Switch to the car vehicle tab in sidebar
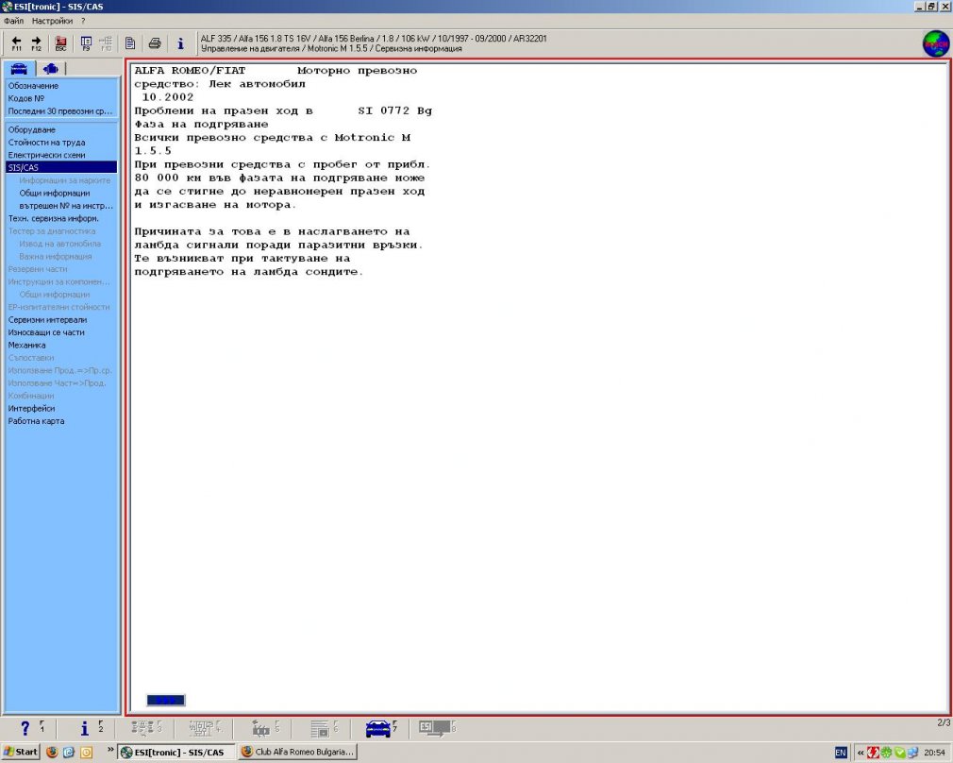 tap(21, 68)
